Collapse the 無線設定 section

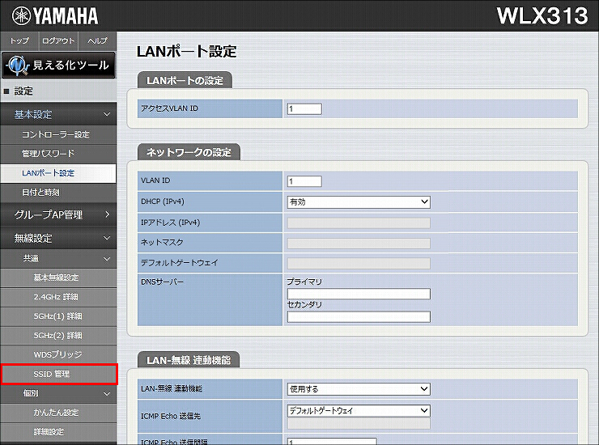pos(58,238)
